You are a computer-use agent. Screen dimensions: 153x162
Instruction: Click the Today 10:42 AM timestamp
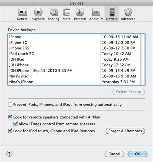117,54
